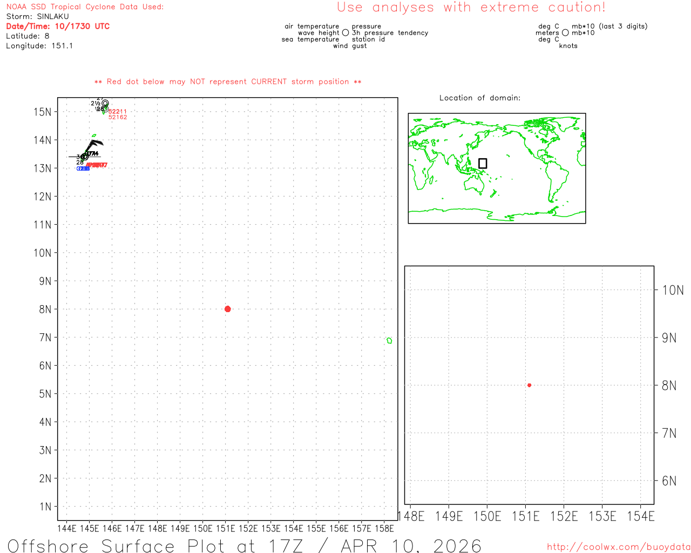Click 'NOAA SSD Tropical Cyclone Data Used:' heading
The height and width of the screenshot is (553, 691).
85,7
